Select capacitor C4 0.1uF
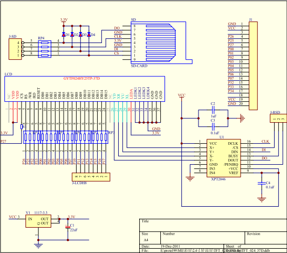 (x=262, y=183)
